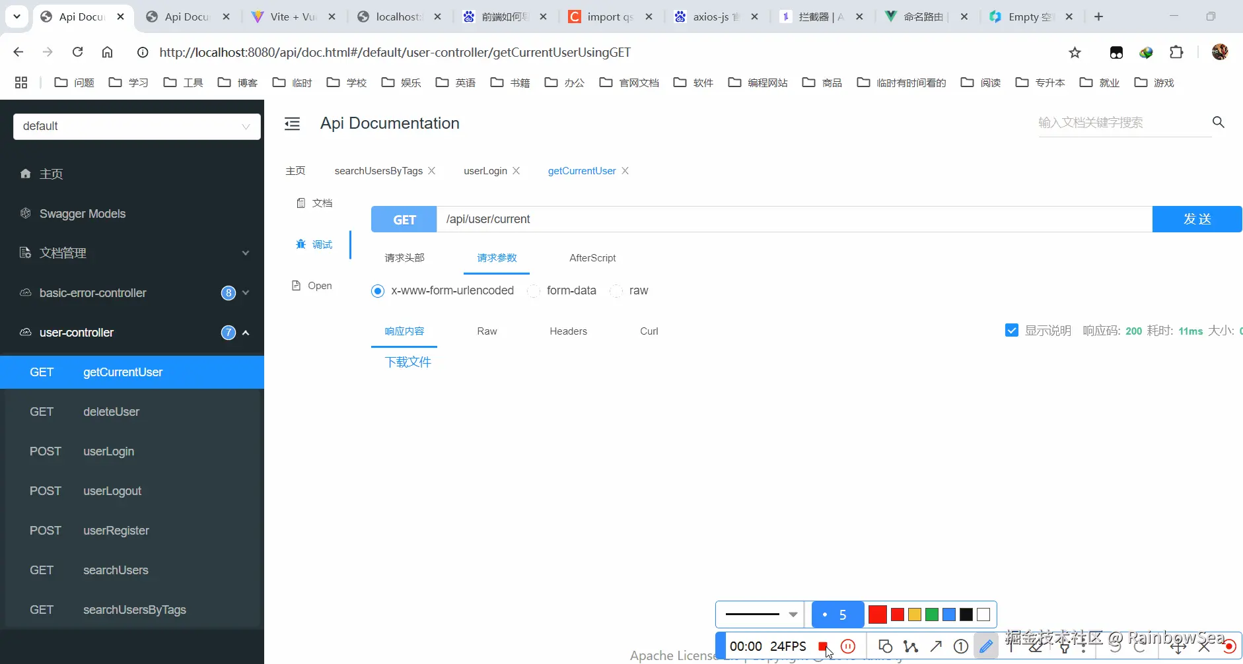Pause the screen recording

[848, 646]
